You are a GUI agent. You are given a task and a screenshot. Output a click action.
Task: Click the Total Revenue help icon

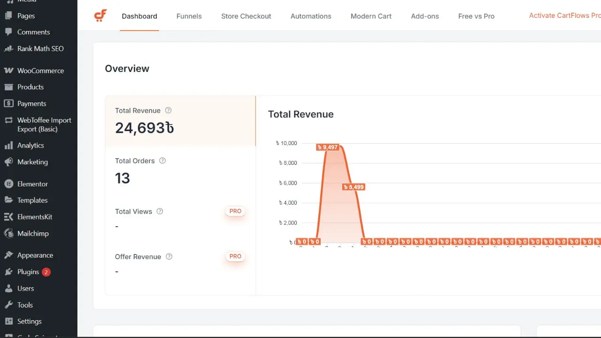tap(168, 110)
